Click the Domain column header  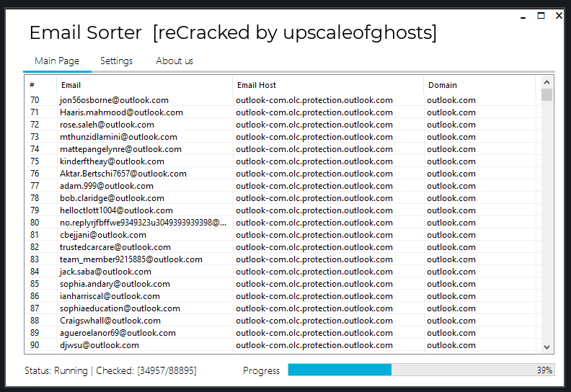[479, 85]
